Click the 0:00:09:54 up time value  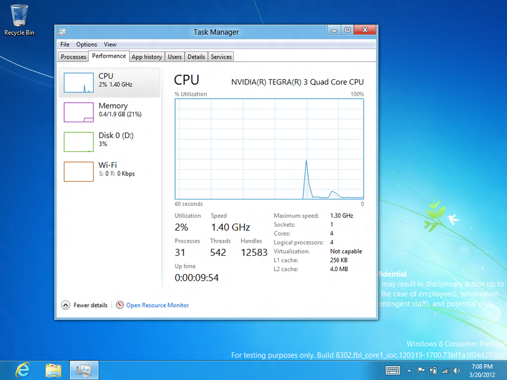tap(196, 277)
